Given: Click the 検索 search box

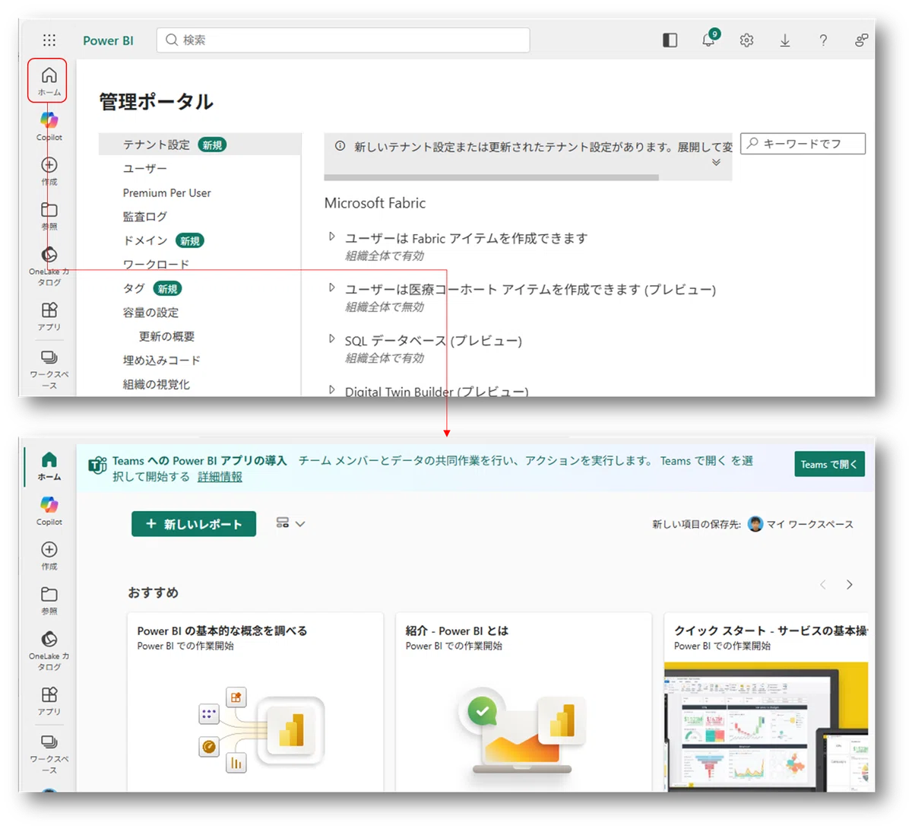Looking at the screenshot, I should (x=343, y=40).
